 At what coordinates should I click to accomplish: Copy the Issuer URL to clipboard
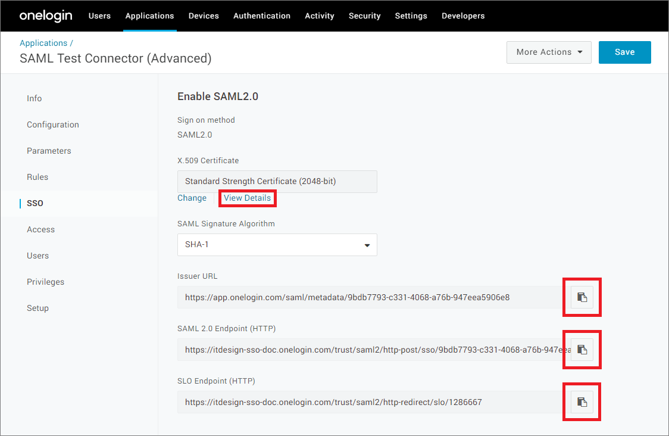click(x=582, y=297)
